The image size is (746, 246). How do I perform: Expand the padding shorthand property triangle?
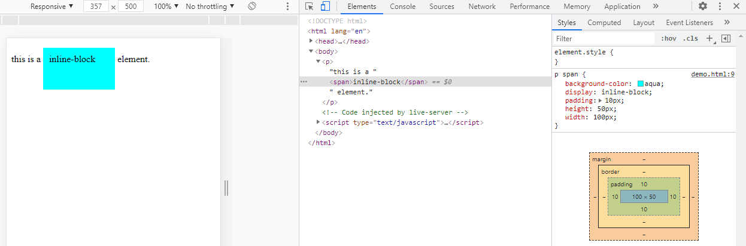[x=601, y=101]
